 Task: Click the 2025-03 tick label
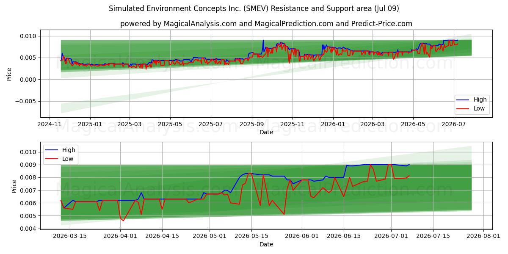tap(129, 124)
